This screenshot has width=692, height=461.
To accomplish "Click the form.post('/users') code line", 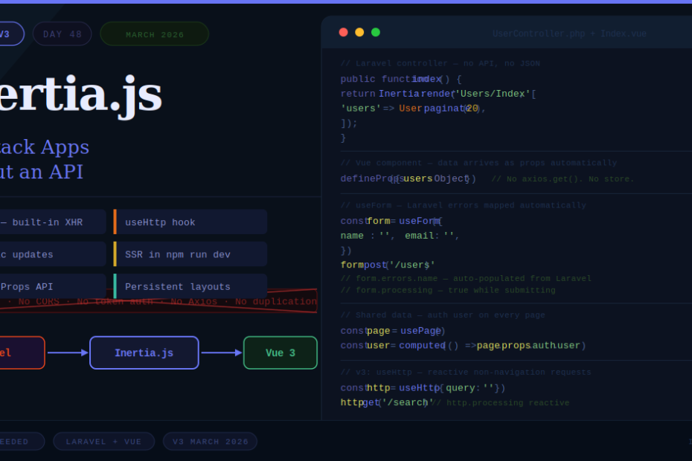I will click(x=388, y=265).
